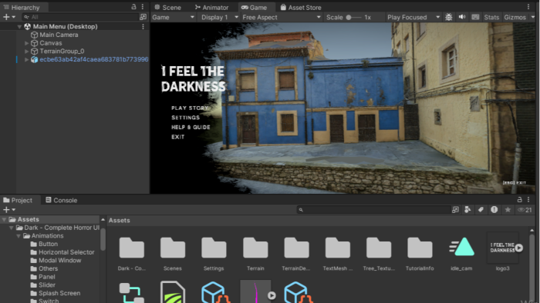The width and height of the screenshot is (540, 303).
Task: Click EXIT in the game menu
Action: pyautogui.click(x=178, y=137)
